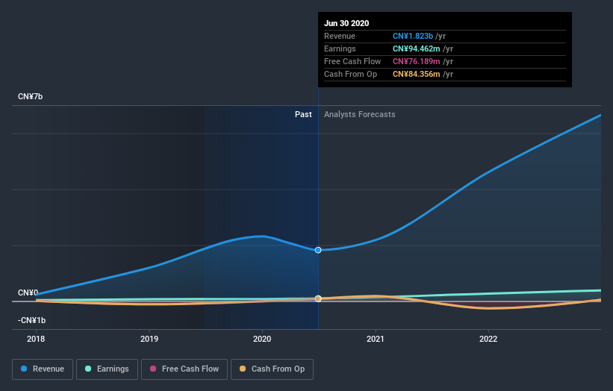
Task: Click the Earnings row label in tooltip
Action: [340, 49]
